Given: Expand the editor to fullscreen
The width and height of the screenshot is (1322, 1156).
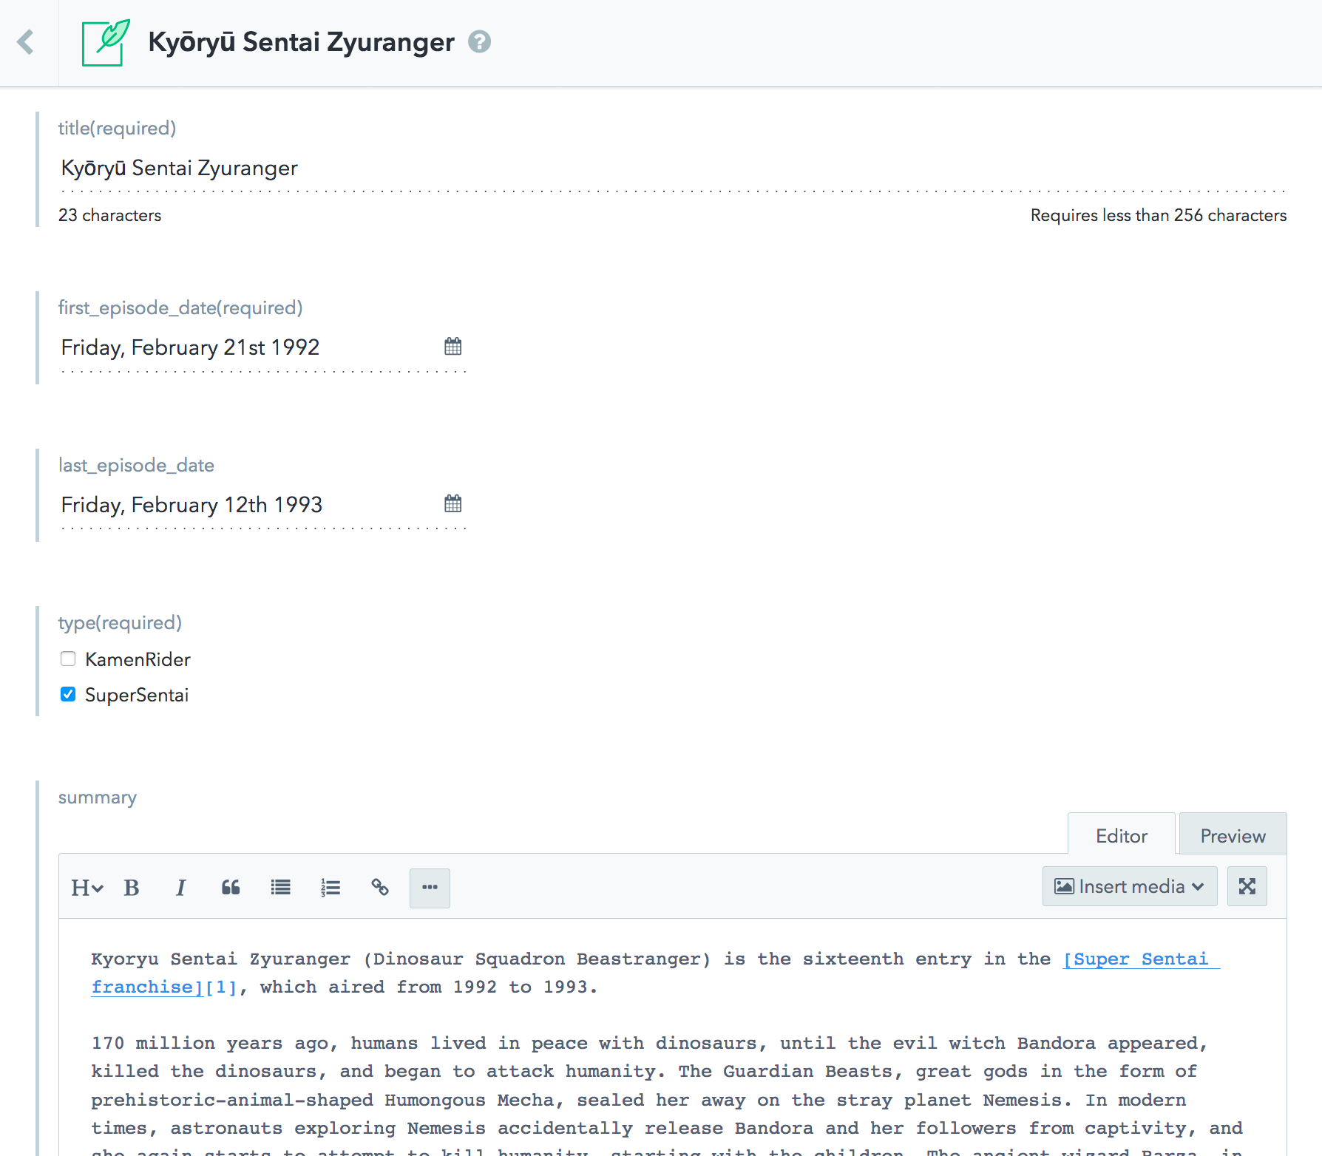Looking at the screenshot, I should [1247, 886].
